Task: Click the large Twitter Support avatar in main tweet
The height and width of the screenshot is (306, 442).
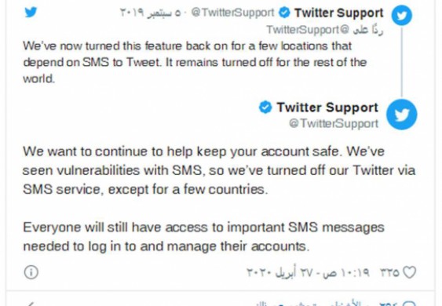Action: (x=402, y=115)
